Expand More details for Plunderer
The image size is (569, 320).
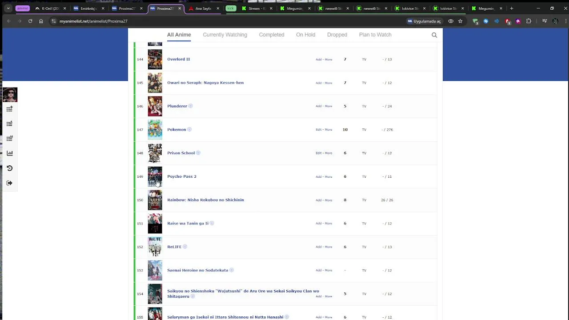329,106
